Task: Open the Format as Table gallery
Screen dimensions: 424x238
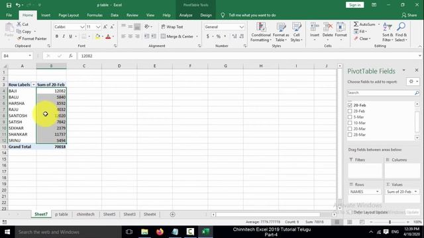Action: point(281,32)
